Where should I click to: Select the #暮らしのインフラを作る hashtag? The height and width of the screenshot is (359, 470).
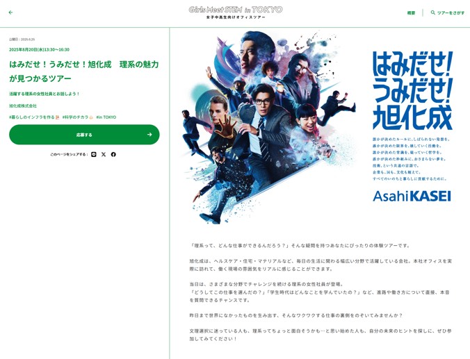pos(34,117)
